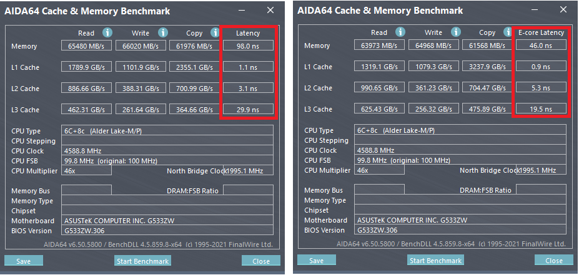
Task: Close left AIDA64 window via X
Action: (270, 11)
